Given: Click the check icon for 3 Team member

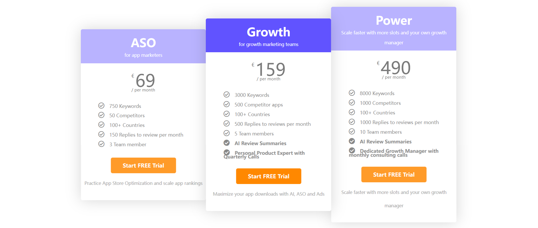Looking at the screenshot, I should (x=101, y=144).
